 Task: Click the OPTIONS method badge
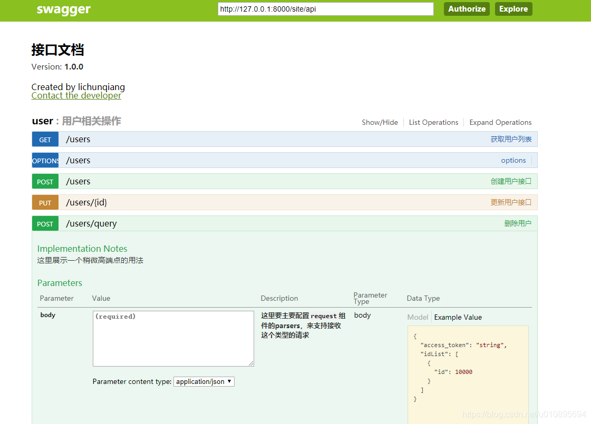tap(45, 160)
